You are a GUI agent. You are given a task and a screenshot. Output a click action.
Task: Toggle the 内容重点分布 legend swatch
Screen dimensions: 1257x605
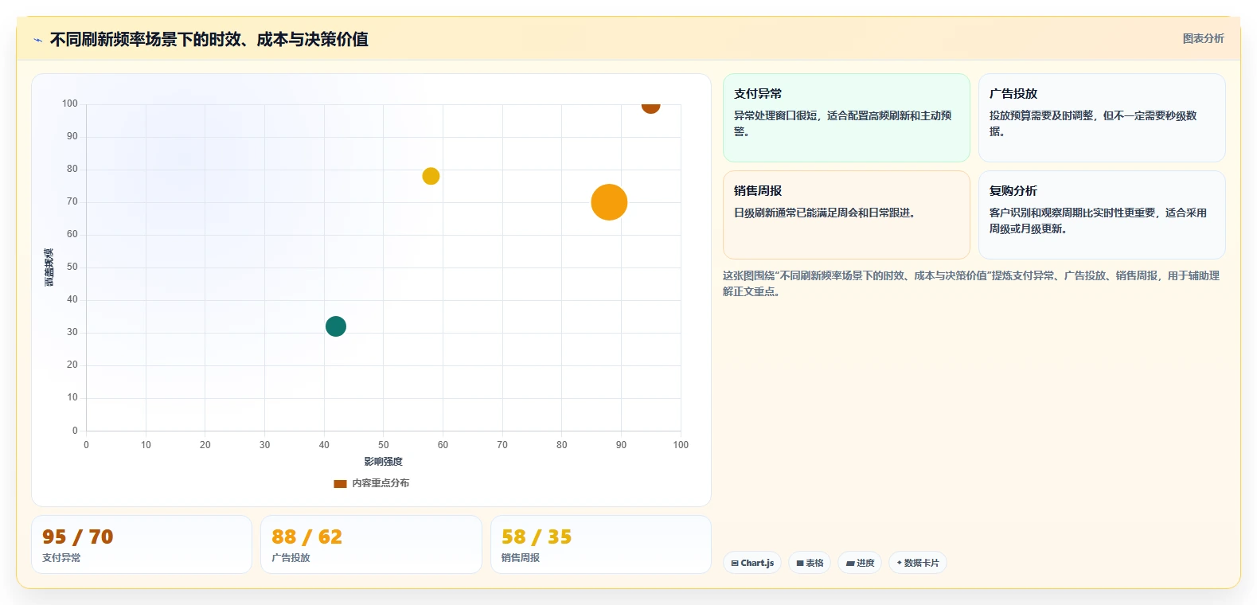(x=340, y=483)
